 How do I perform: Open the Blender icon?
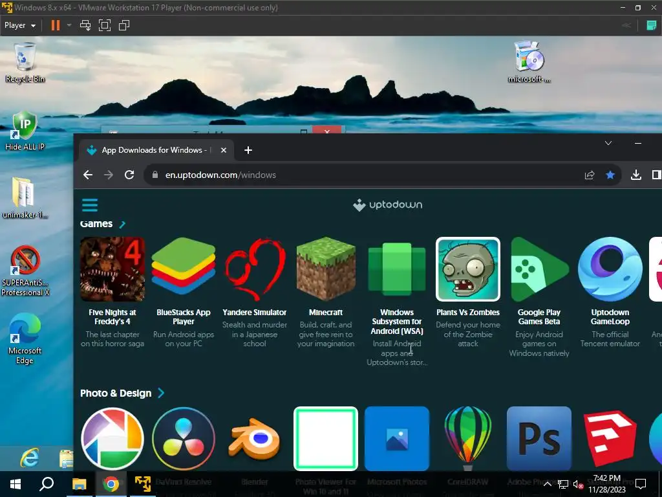pyautogui.click(x=255, y=439)
